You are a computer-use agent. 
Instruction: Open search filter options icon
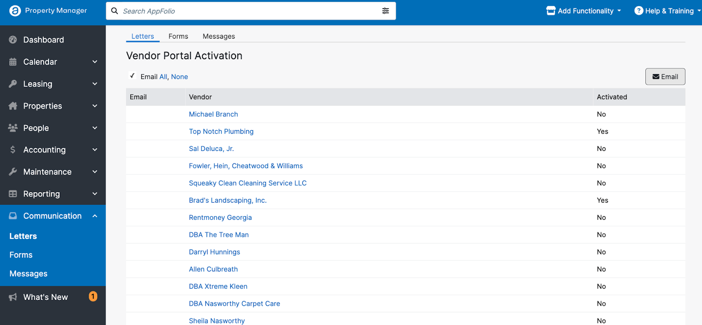tap(386, 11)
